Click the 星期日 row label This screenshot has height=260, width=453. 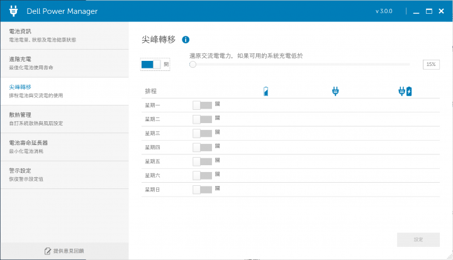click(x=152, y=190)
